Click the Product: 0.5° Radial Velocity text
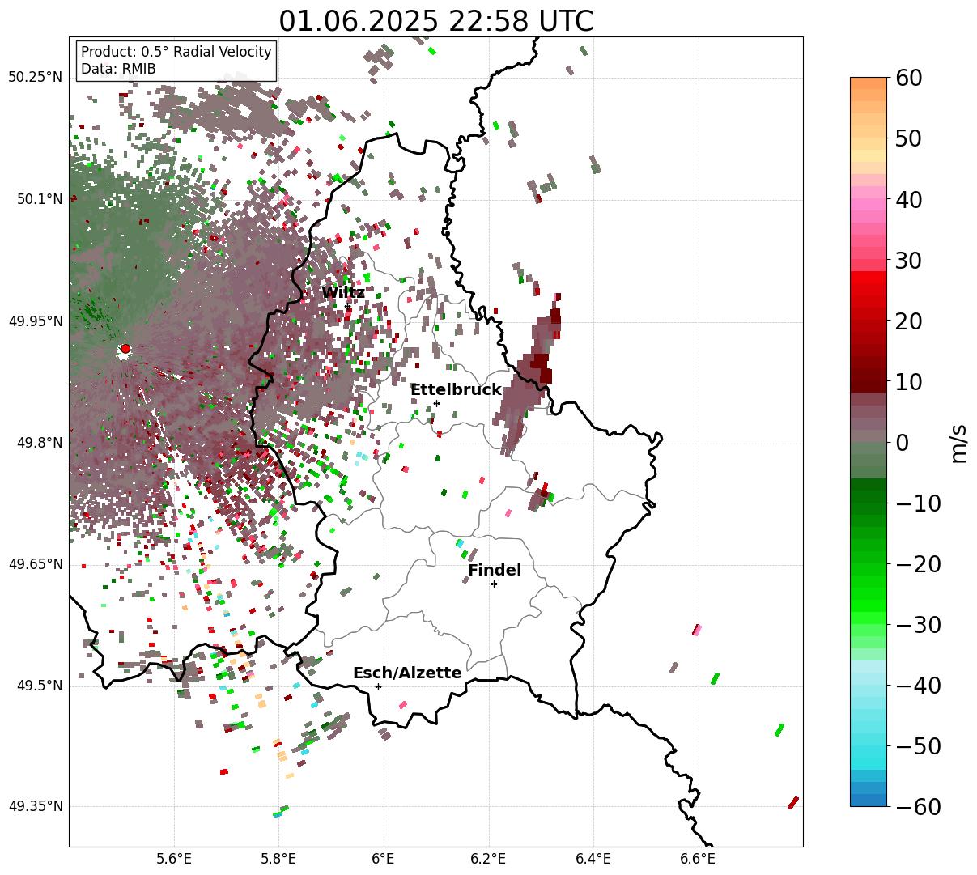 click(x=176, y=52)
